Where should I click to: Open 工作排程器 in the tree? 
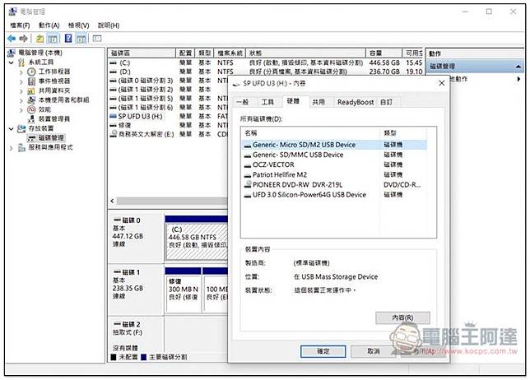click(54, 72)
